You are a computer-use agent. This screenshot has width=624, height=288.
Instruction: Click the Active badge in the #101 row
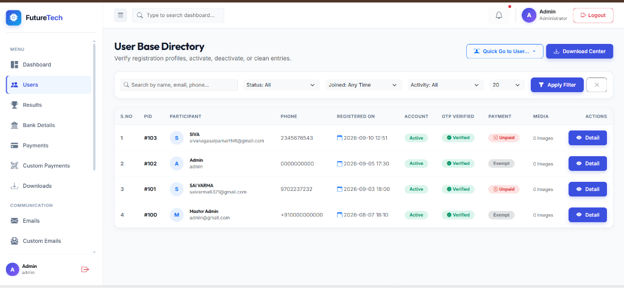(x=416, y=189)
